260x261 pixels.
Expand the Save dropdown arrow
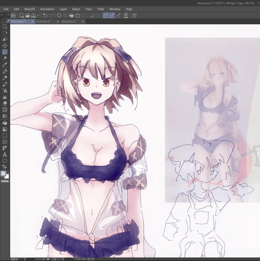pos(38,15)
